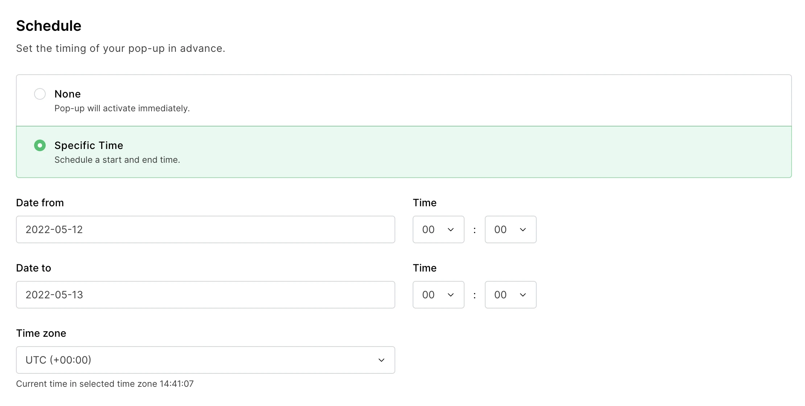The image size is (805, 406).
Task: Click the Date from input field
Action: coord(205,229)
